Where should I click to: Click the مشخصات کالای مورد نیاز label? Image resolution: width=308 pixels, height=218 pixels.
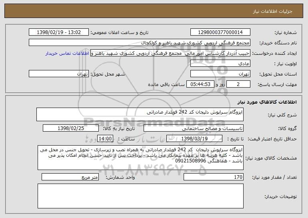[x=272, y=158]
